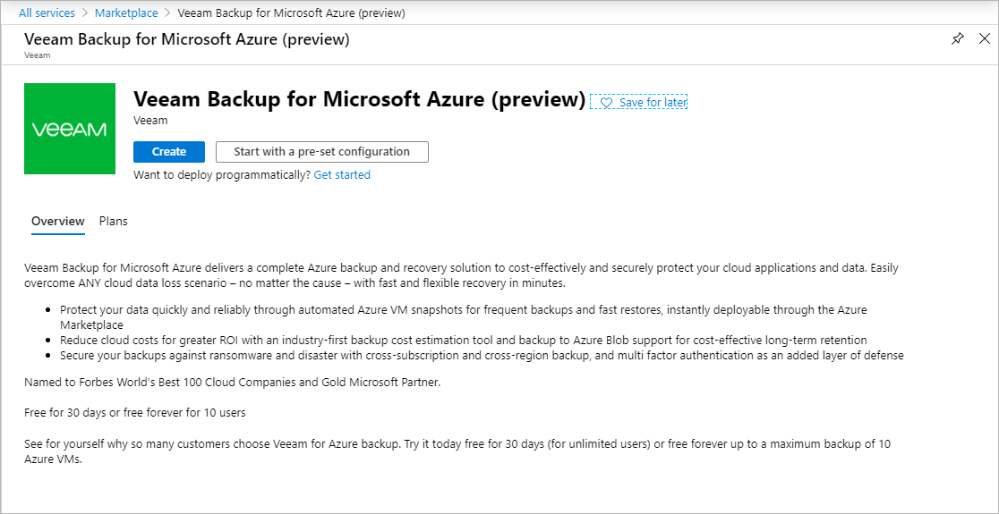Navigate to Marketplace breadcrumb
The width and height of the screenshot is (999, 514).
(x=126, y=13)
